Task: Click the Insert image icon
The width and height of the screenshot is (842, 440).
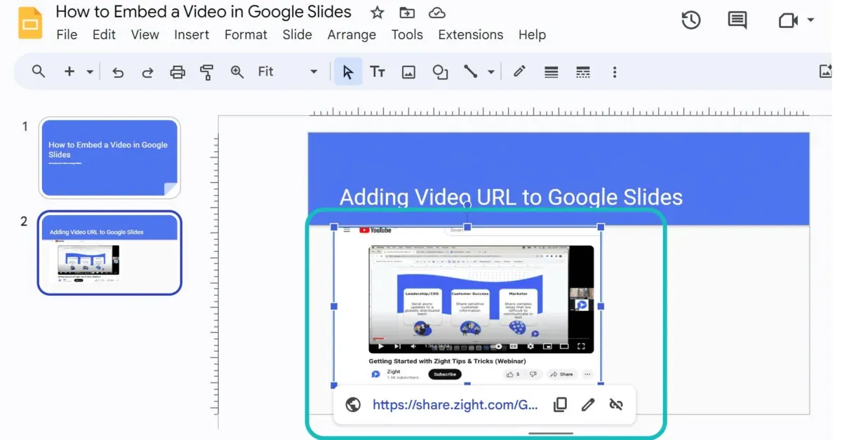Action: tap(408, 71)
